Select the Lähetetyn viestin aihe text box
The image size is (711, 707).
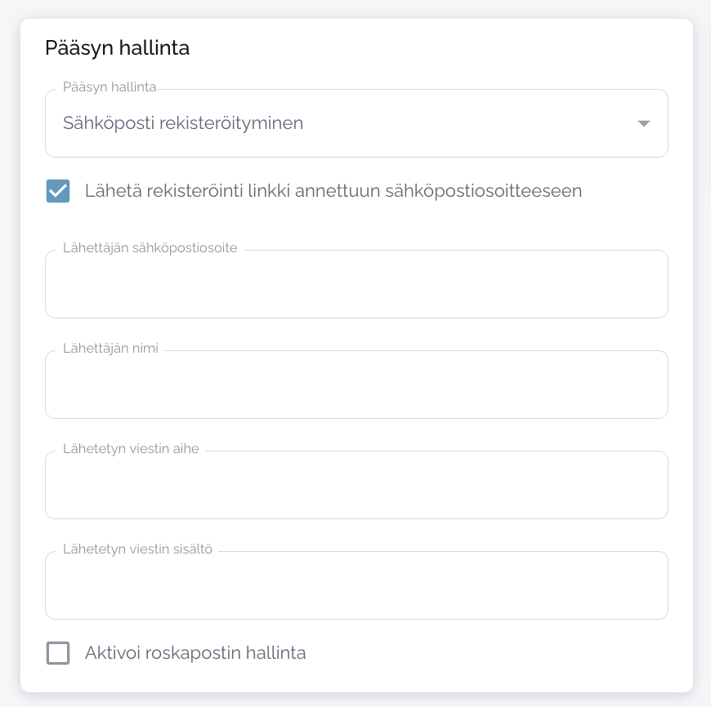point(356,487)
